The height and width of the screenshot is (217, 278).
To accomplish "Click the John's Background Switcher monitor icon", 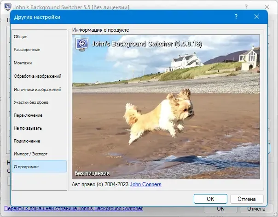I will (x=82, y=44).
